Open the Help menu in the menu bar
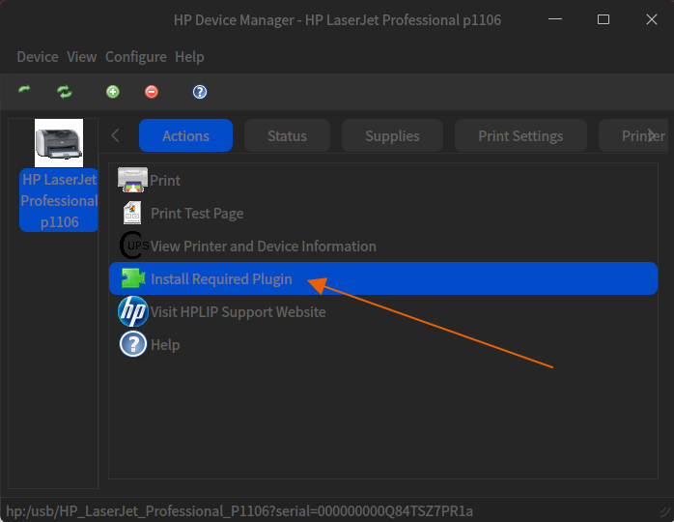 tap(189, 57)
